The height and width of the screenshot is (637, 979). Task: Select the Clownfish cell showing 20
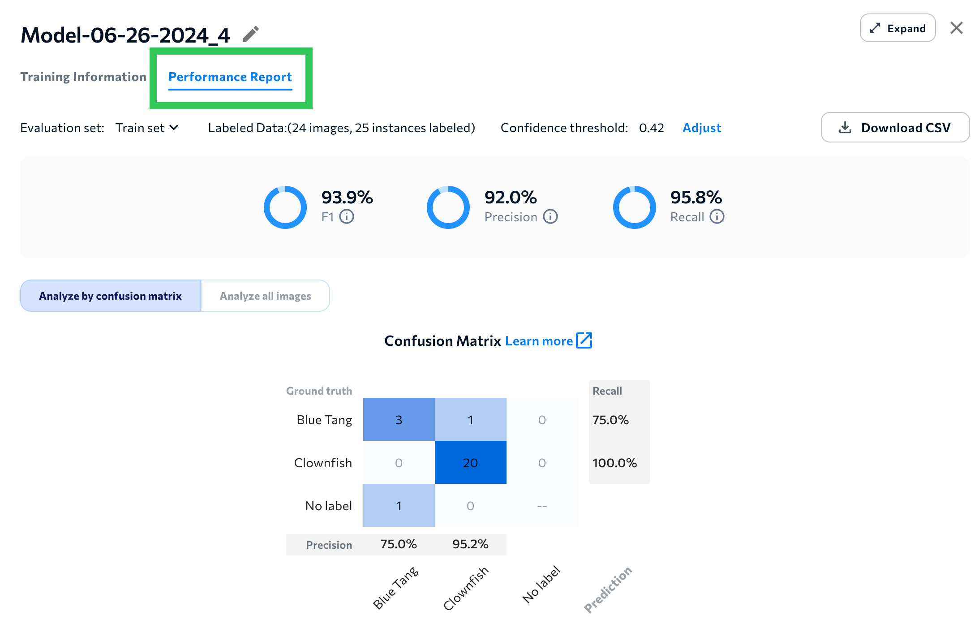(x=470, y=463)
